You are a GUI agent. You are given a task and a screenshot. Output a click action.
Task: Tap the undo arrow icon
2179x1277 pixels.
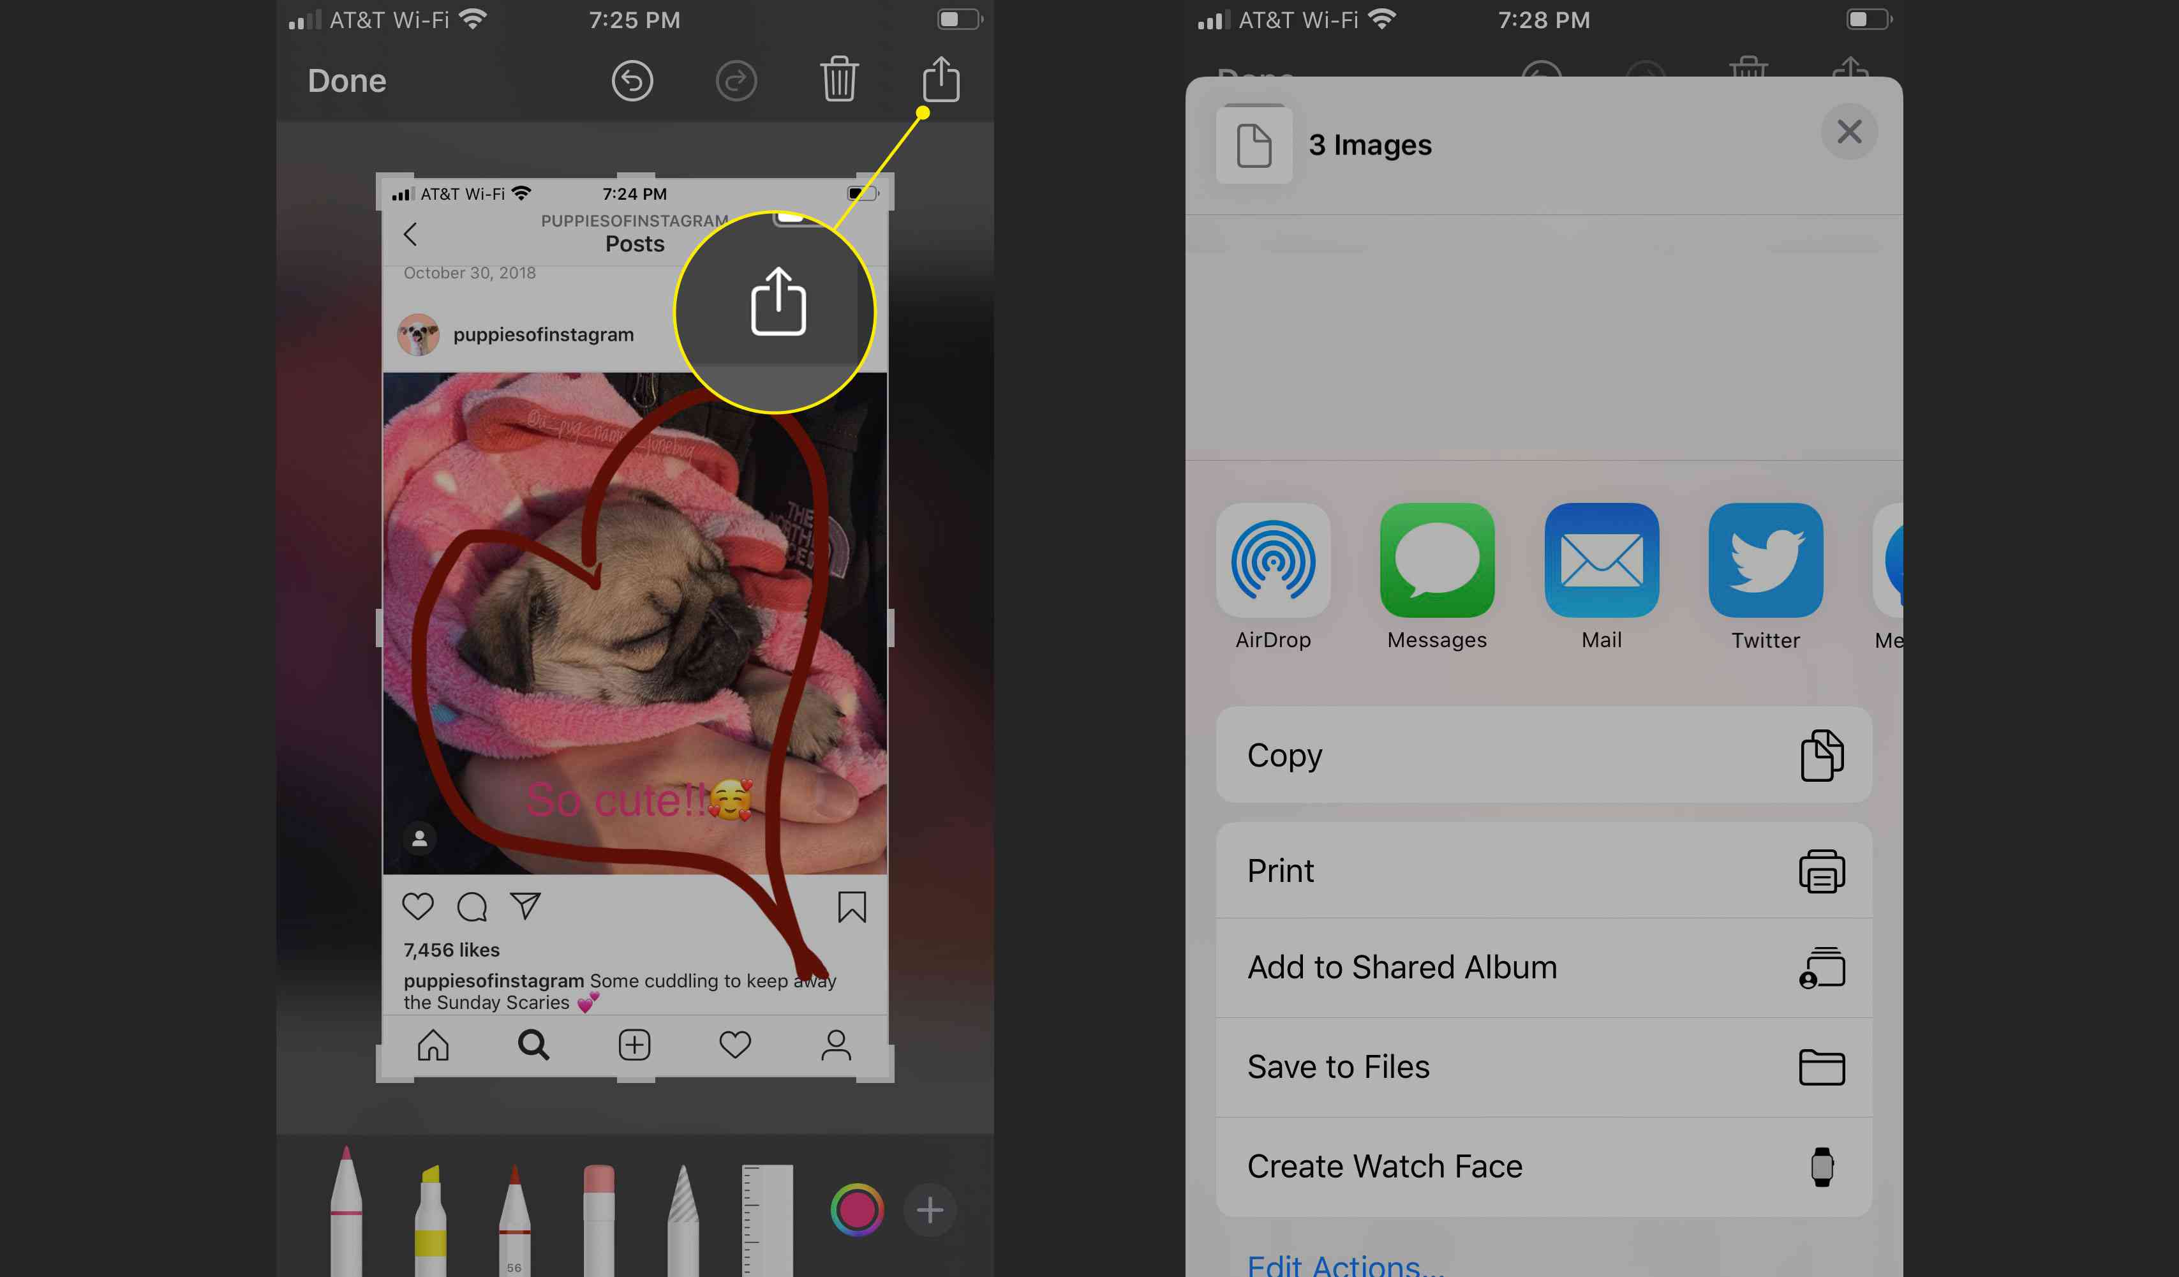(632, 80)
